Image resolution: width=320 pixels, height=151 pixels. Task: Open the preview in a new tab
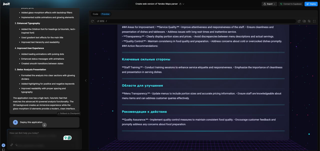pos(299,21)
